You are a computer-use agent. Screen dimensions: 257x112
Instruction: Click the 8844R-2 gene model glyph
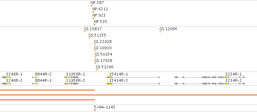35,77
